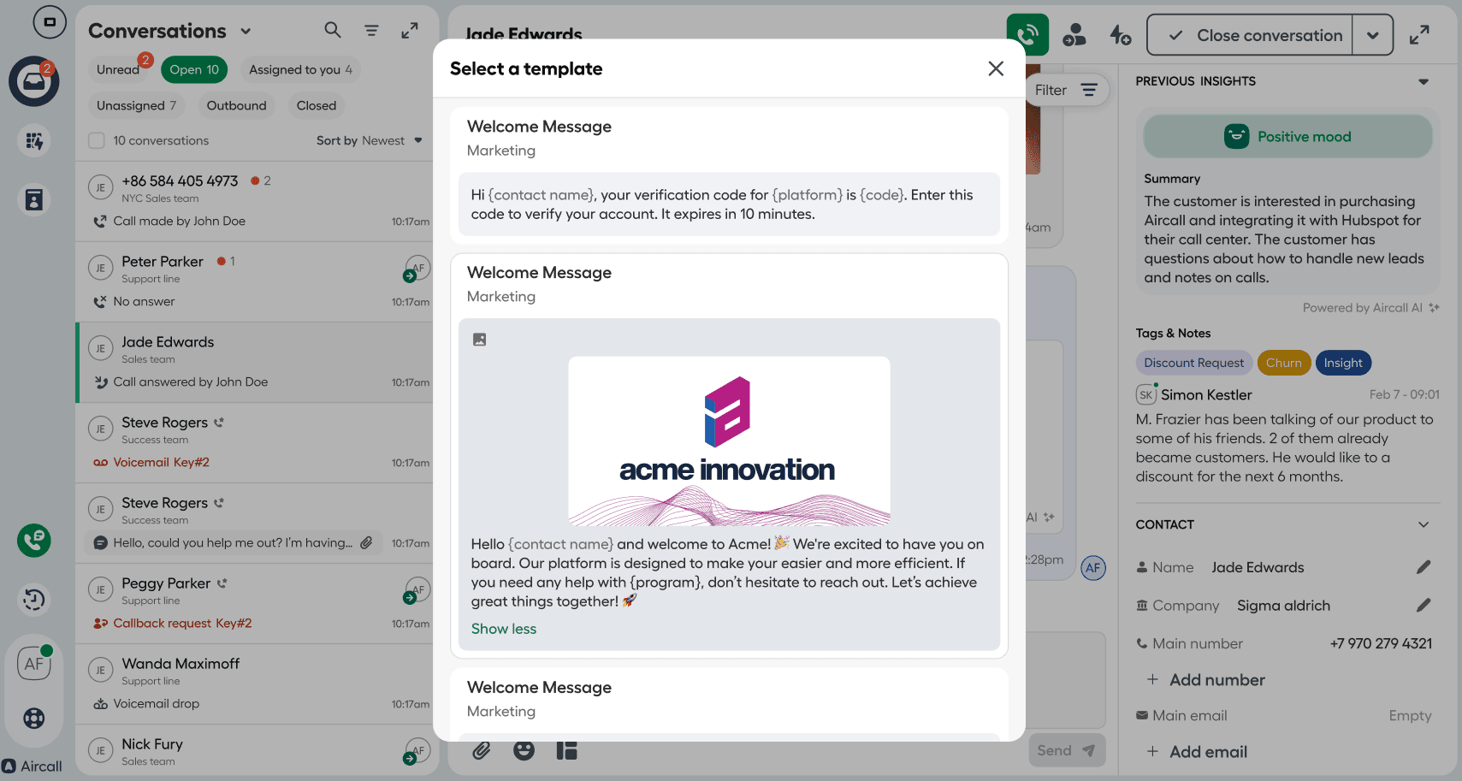Open the dialer with the green phone icon

click(34, 541)
